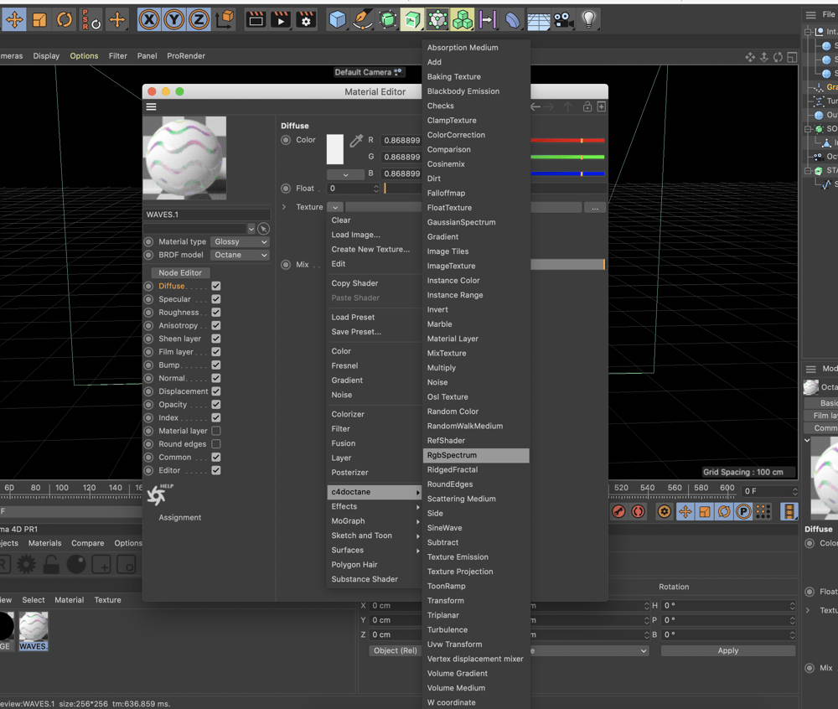Open the viewport Display menu

point(46,56)
